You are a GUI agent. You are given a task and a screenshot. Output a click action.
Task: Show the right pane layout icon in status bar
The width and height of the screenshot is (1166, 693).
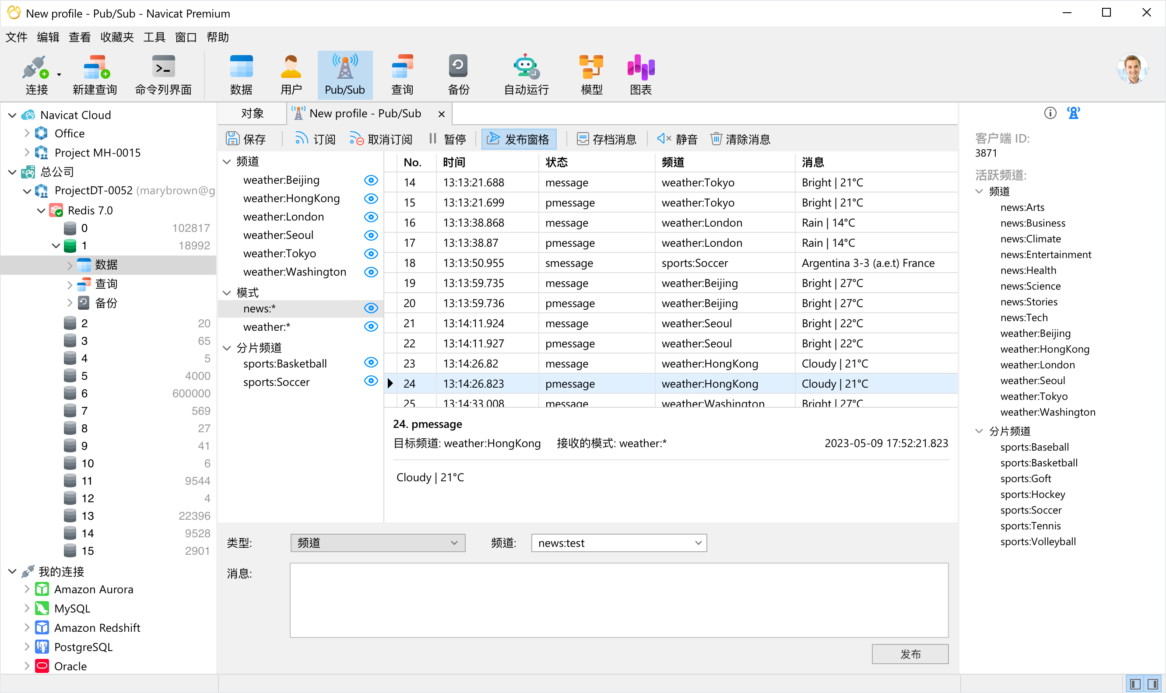[1153, 685]
